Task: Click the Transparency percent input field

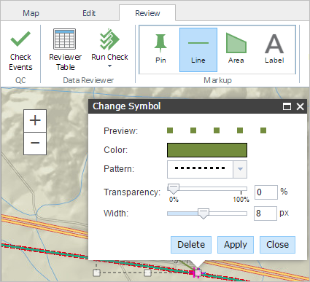Action: [x=266, y=192]
